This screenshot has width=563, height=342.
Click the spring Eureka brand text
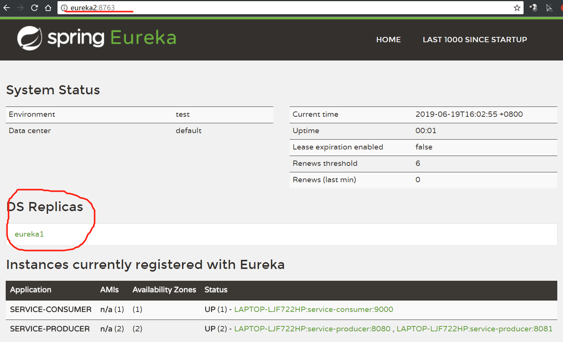coord(112,38)
